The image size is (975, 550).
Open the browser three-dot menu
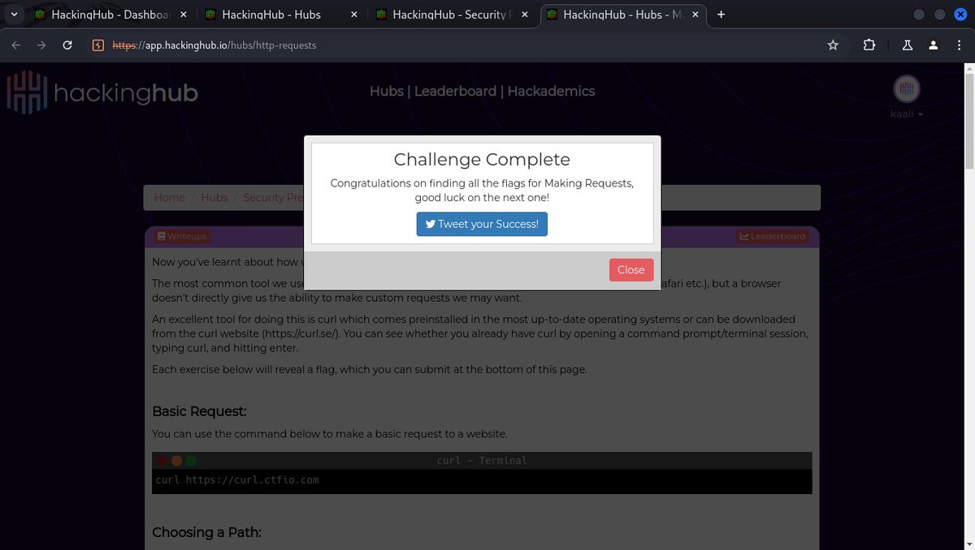coord(960,45)
